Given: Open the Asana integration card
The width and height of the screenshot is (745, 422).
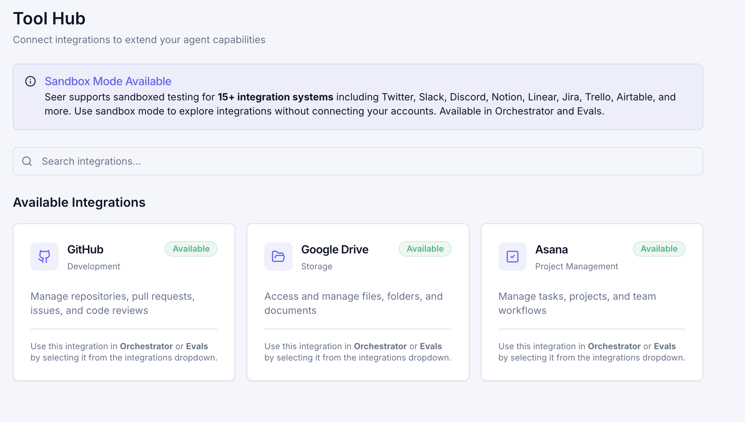Looking at the screenshot, I should point(592,302).
